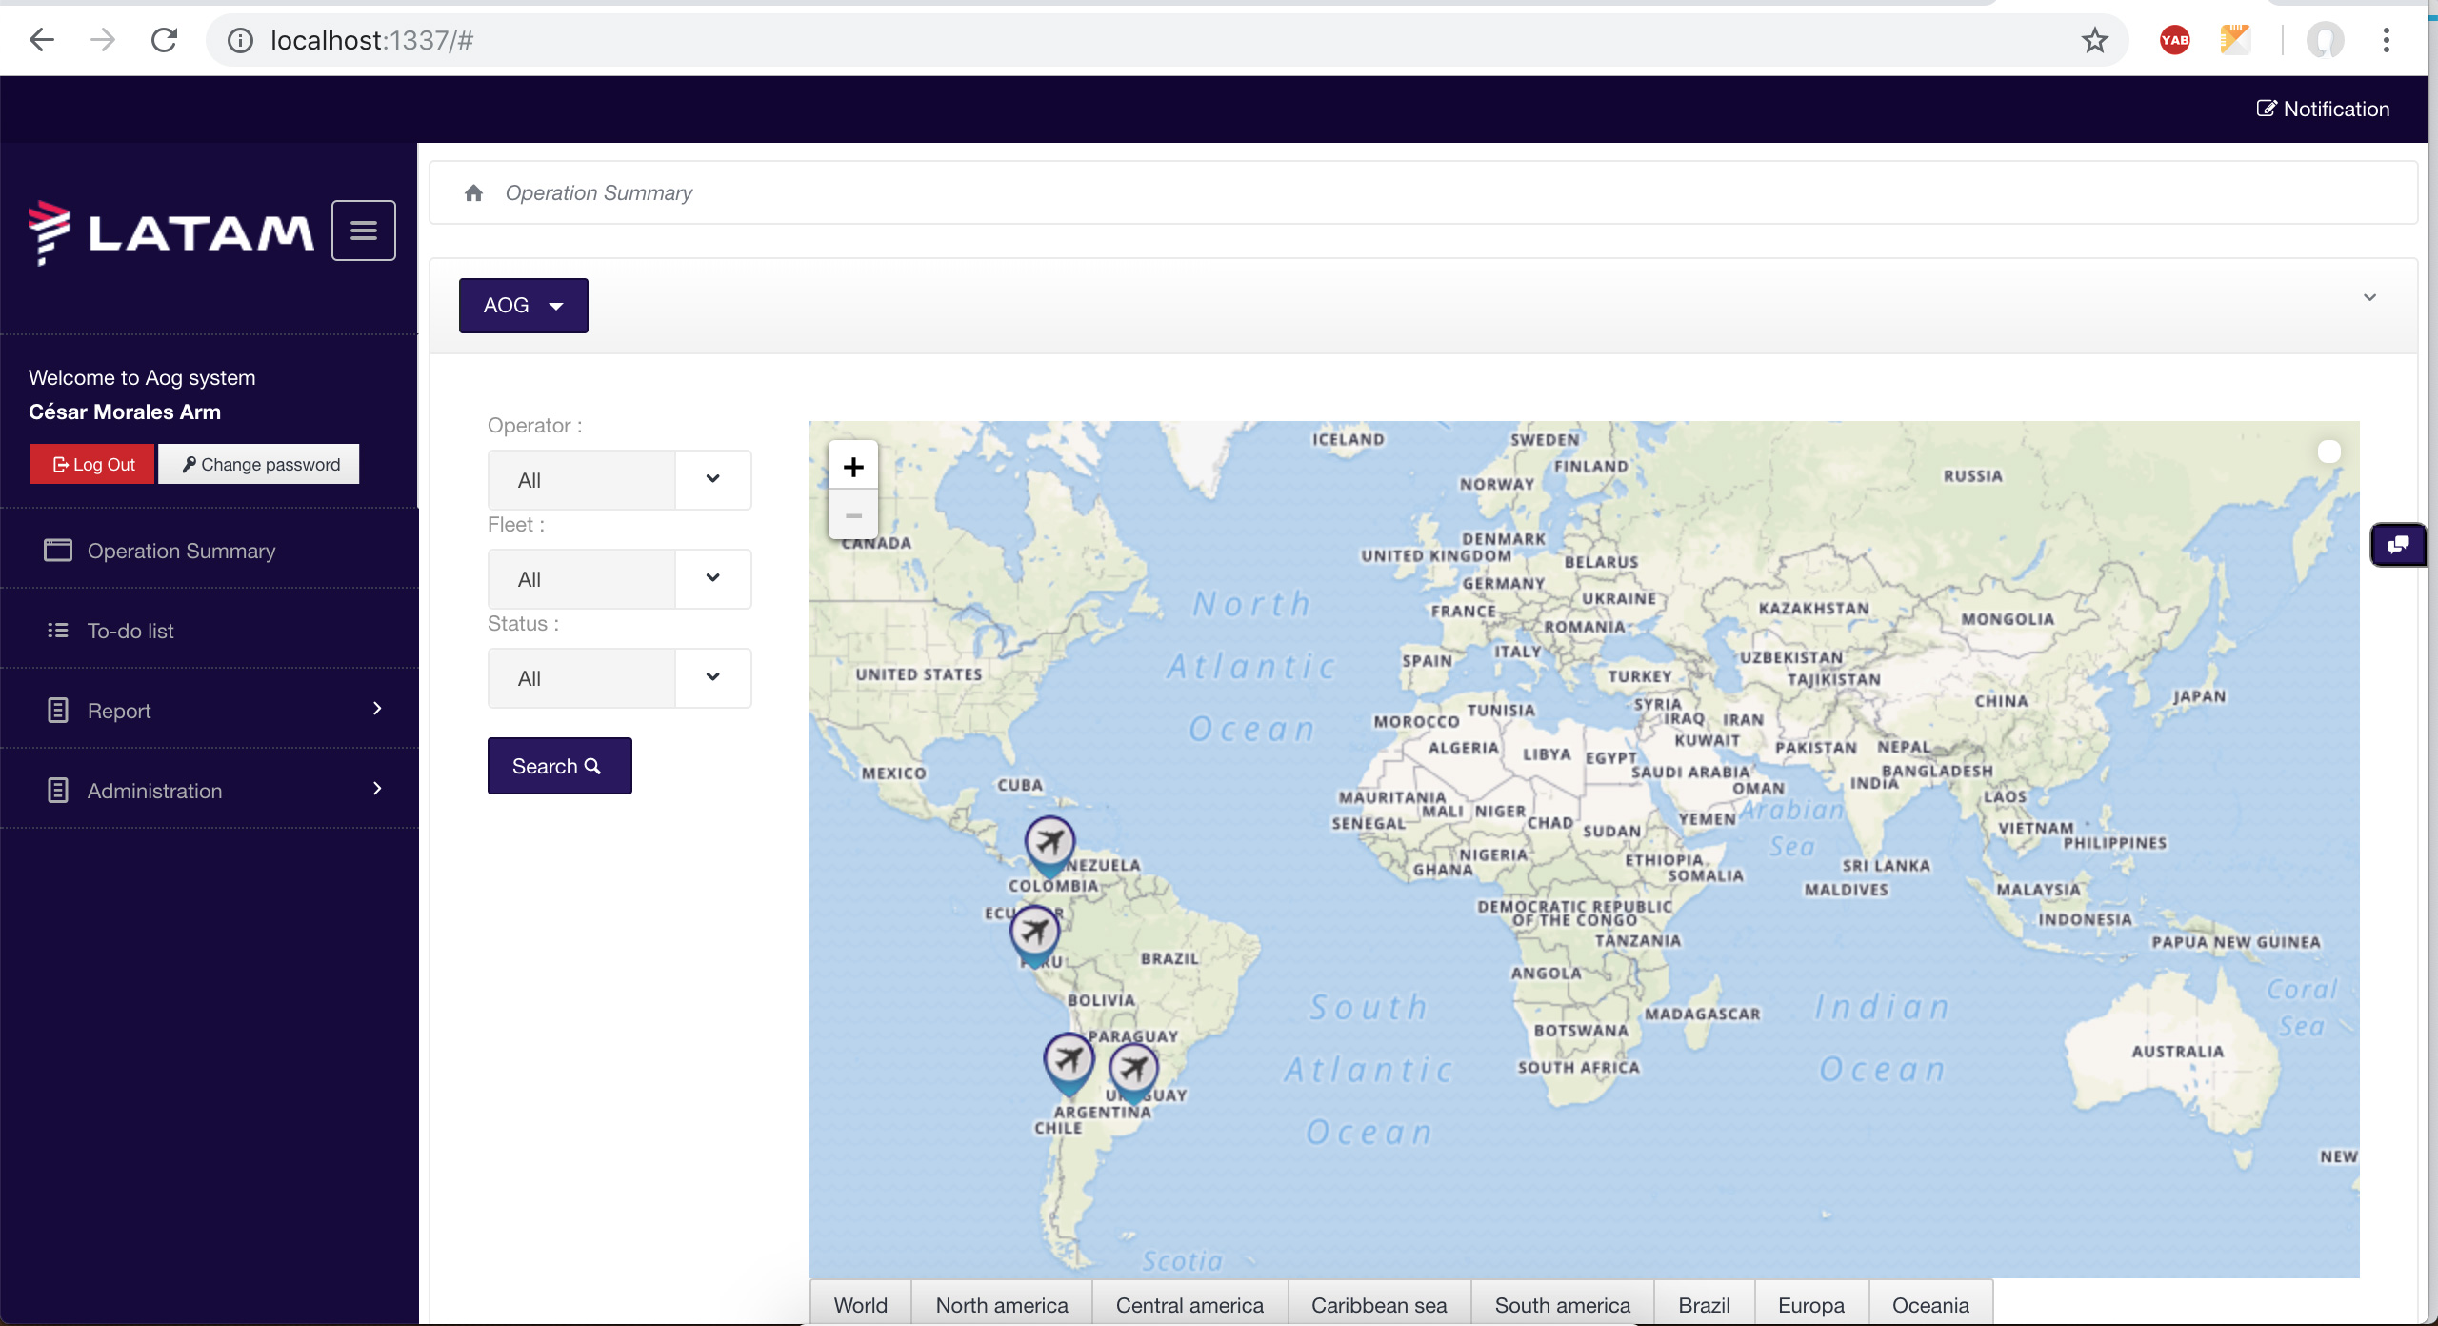Viewport: 2438px width, 1326px height.
Task: Toggle the sidebar with the hamburger button
Action: click(364, 231)
